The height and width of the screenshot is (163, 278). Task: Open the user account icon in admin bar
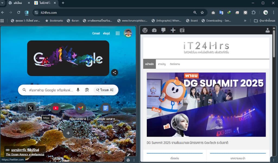tap(267, 30)
